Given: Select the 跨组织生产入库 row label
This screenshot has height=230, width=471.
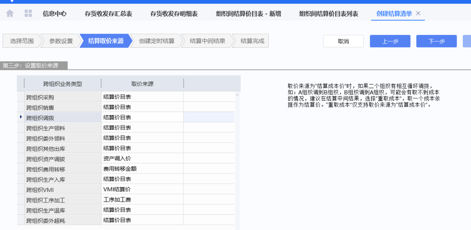Looking at the screenshot, I should [63, 179].
